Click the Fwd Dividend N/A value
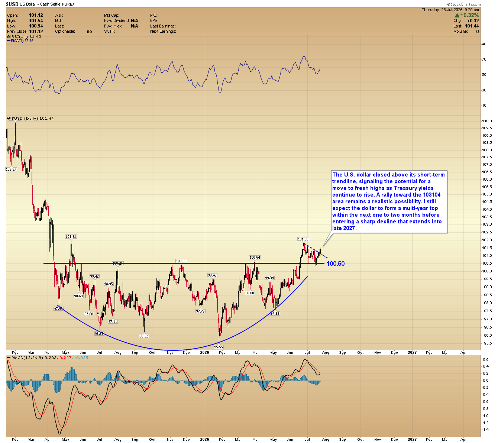 click(x=134, y=20)
